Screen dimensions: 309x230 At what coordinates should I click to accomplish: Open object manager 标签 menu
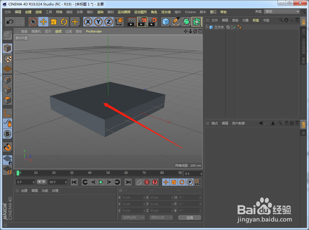tap(256, 20)
